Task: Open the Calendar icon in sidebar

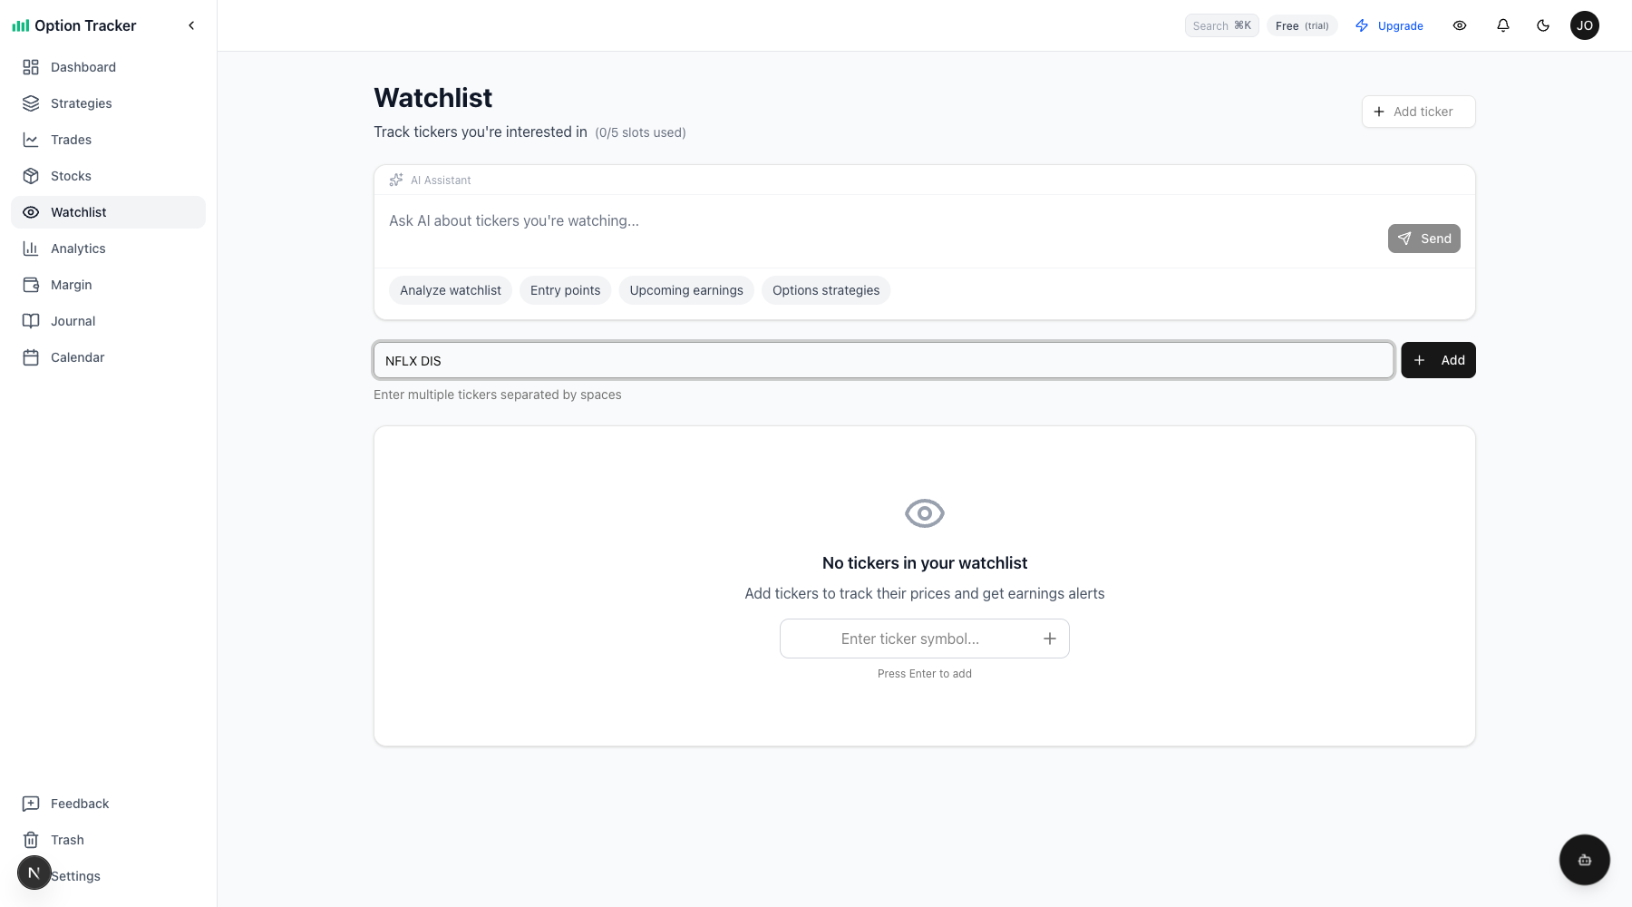Action: click(x=31, y=357)
